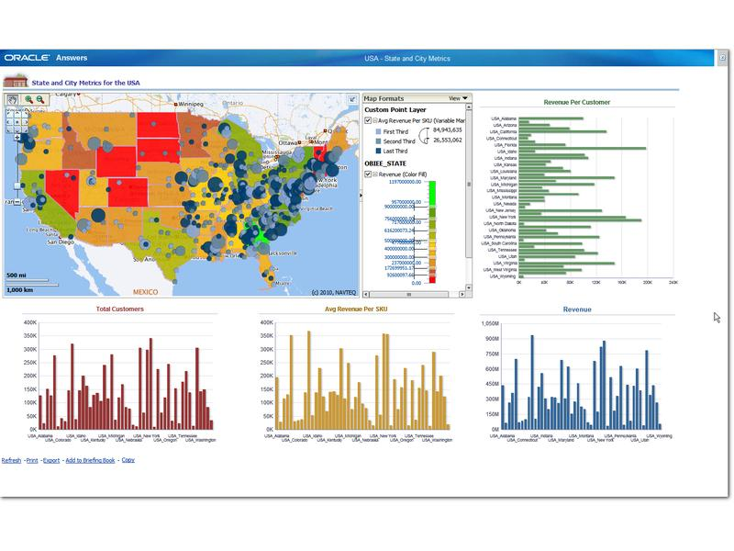The width and height of the screenshot is (734, 551).
Task: Collapse the Avg Revenue Per SKU legend
Action: coord(375,120)
